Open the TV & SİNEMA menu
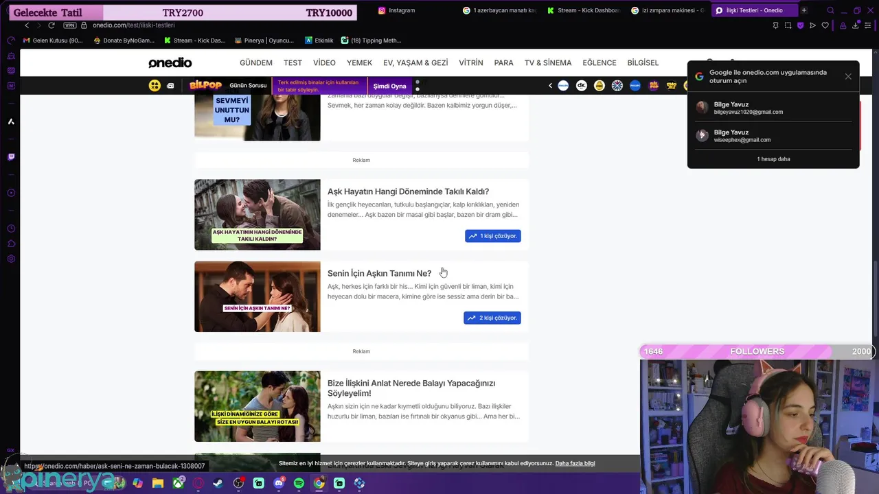Image resolution: width=879 pixels, height=494 pixels. point(548,62)
